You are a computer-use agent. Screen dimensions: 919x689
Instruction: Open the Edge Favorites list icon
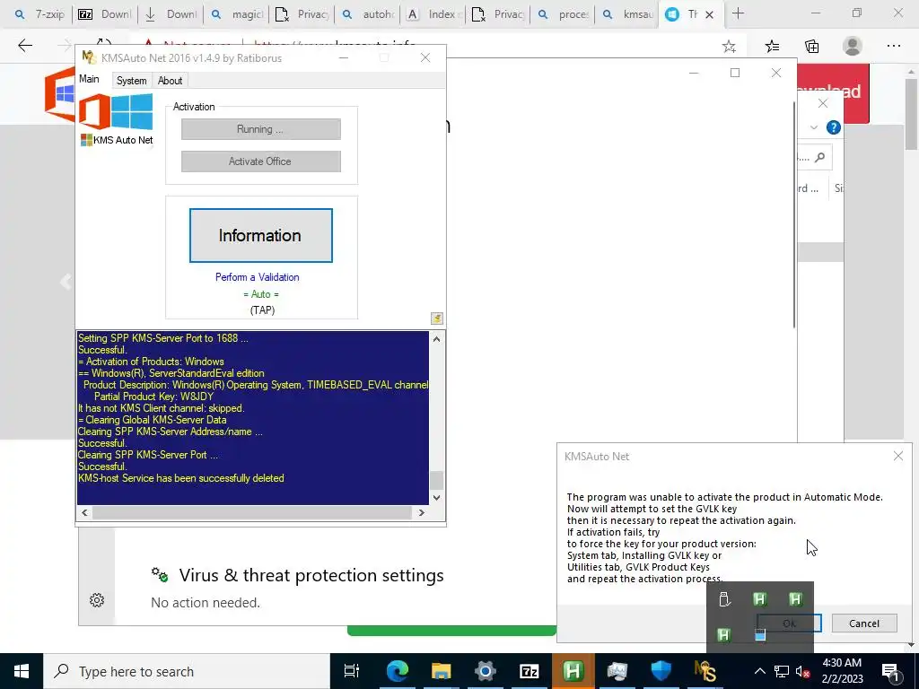[x=773, y=47]
